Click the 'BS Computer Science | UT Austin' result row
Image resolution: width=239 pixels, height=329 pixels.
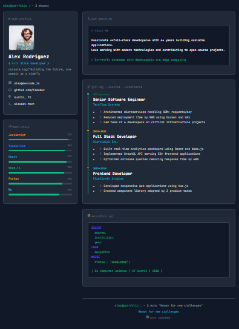pos(126,271)
